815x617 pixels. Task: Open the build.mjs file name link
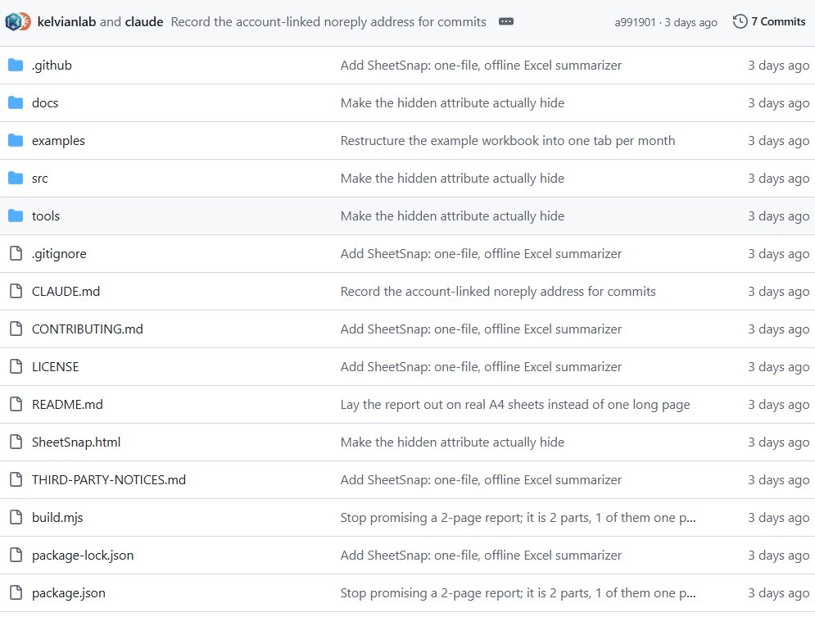(x=57, y=517)
